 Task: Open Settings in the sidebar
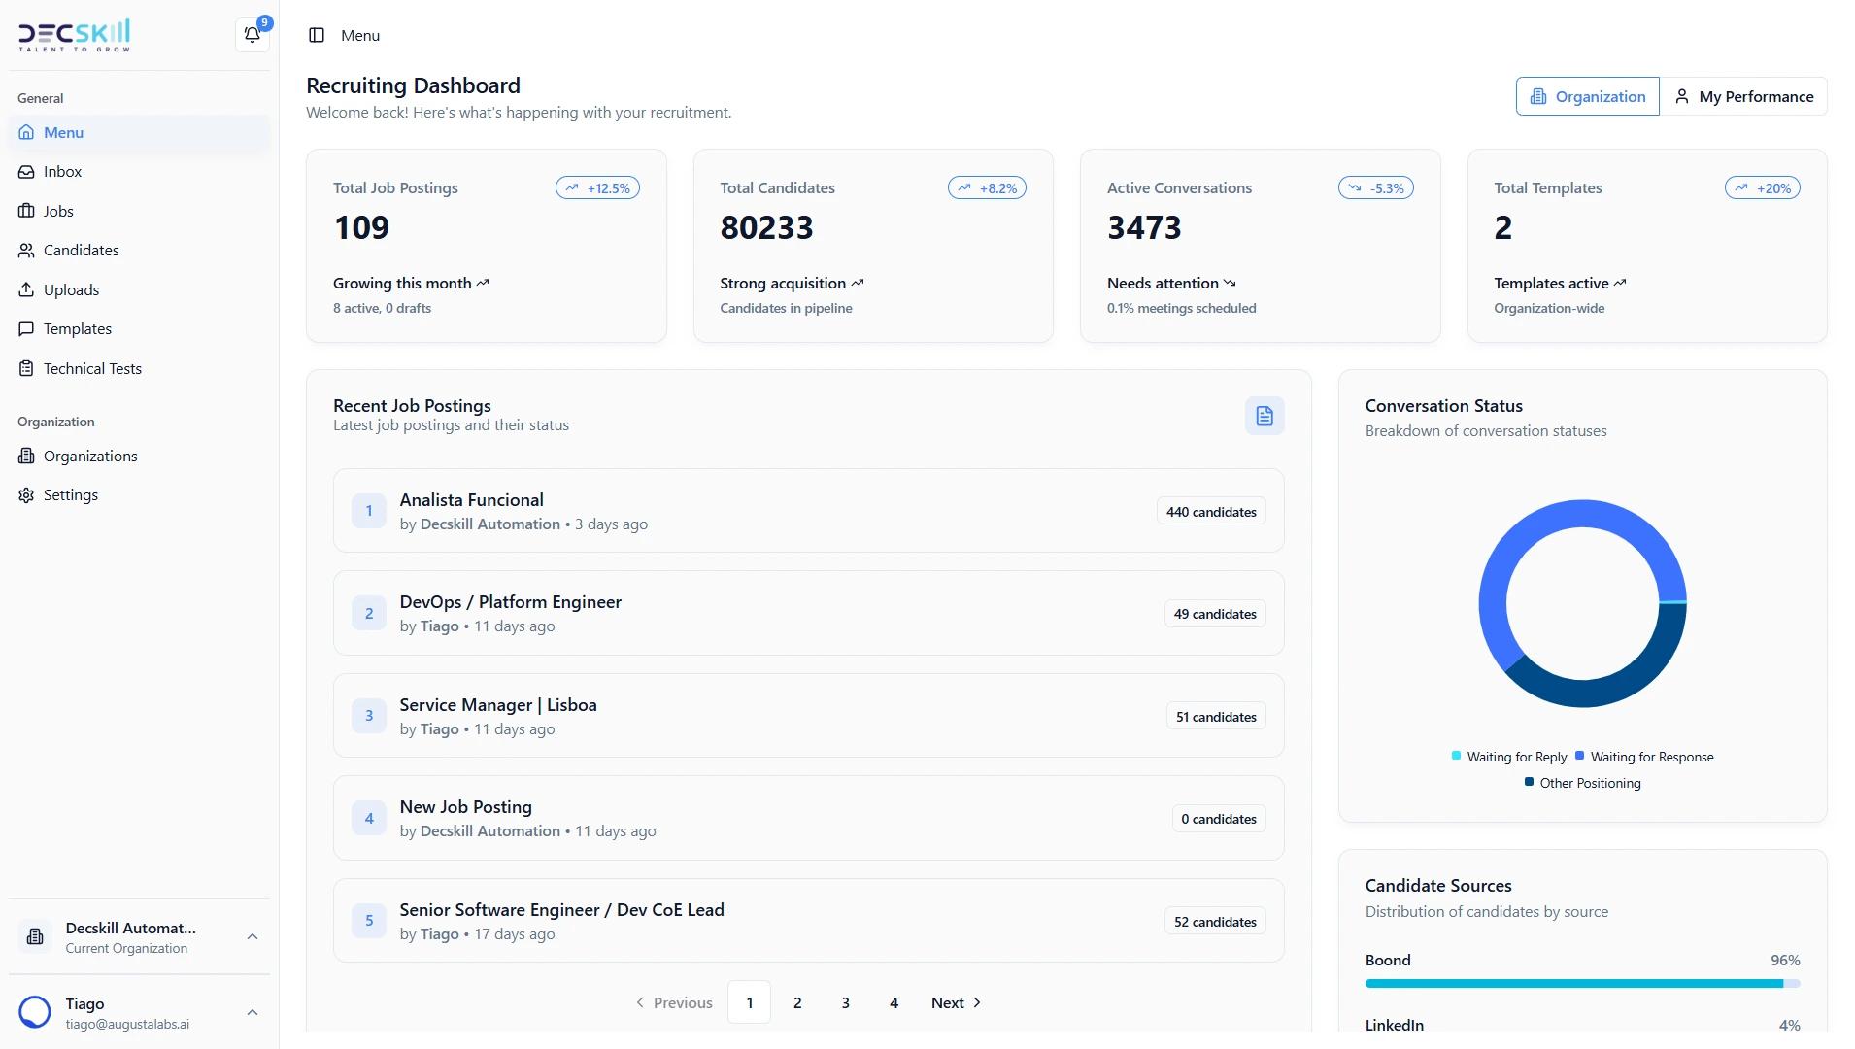pyautogui.click(x=139, y=495)
